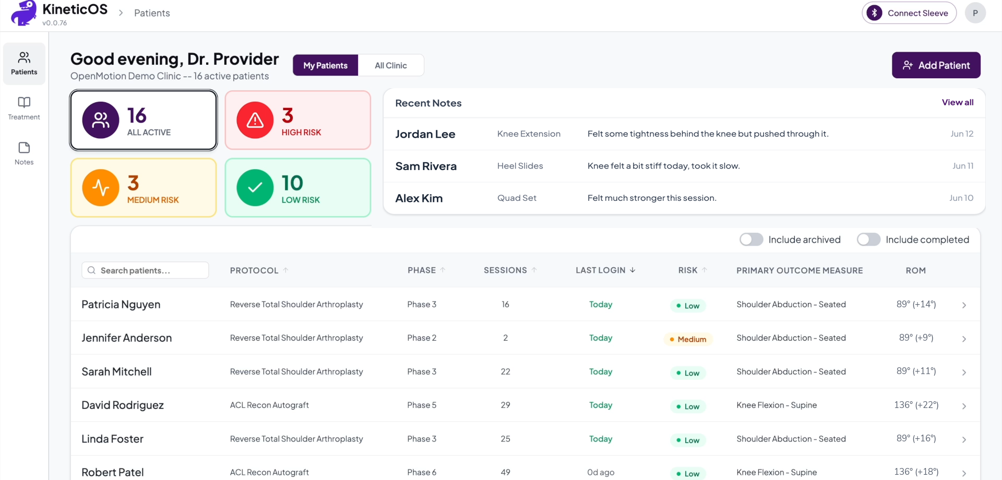Switch to All Clinic tab

click(x=391, y=65)
